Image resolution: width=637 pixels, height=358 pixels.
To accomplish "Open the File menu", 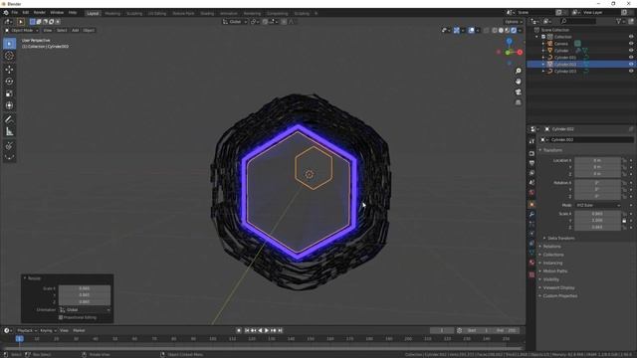I will [x=15, y=13].
